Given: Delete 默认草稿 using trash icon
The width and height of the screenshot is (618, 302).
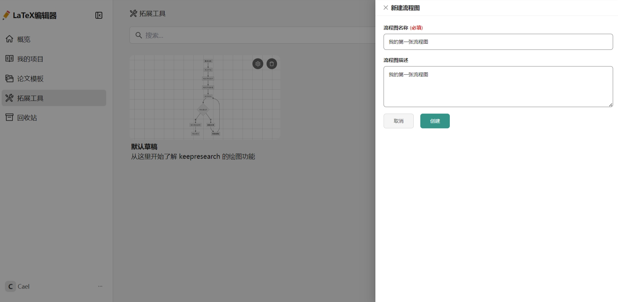Looking at the screenshot, I should 271,64.
